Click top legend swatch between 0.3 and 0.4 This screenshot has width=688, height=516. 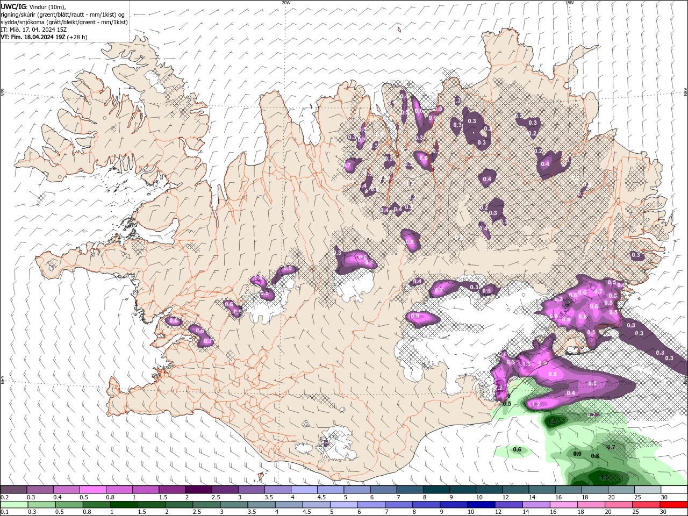coord(40,490)
